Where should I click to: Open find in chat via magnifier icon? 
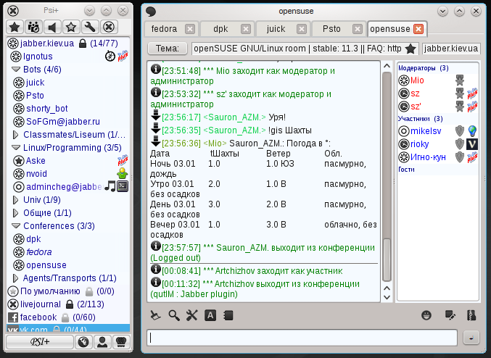174,315
